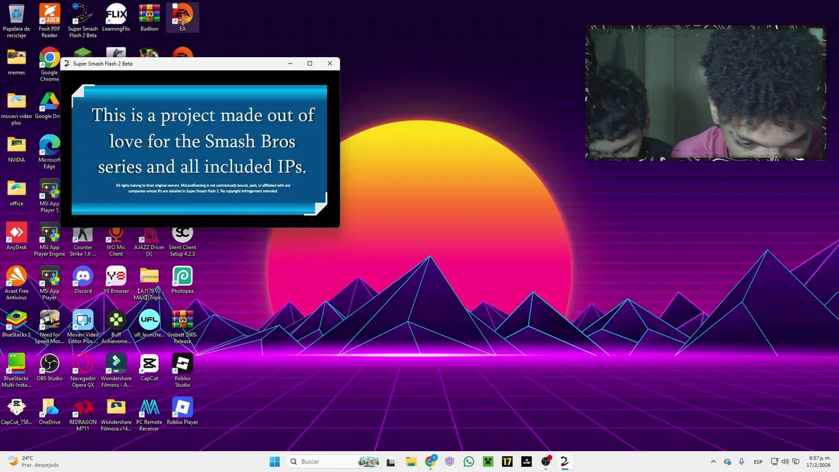Launch BlueStacks Multi-Instance shortcut
Viewport: 839px width, 472px height.
[x=16, y=371]
